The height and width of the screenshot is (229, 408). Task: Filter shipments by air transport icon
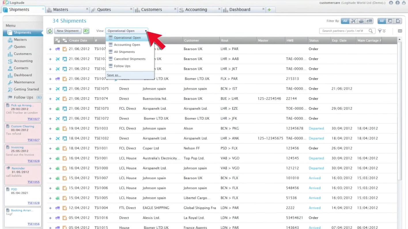pyautogui.click(x=353, y=21)
